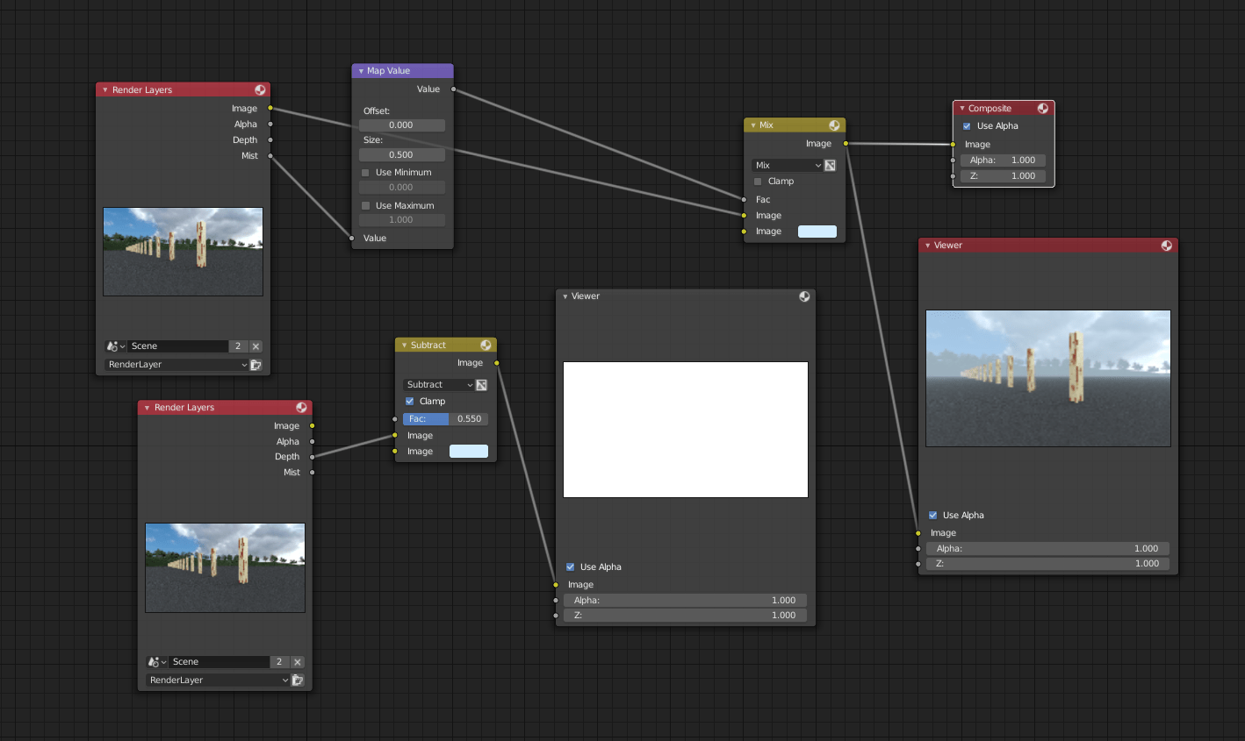Viewport: 1245px width, 741px height.
Task: Collapse the foggy-scene Viewer node
Action: coord(928,246)
